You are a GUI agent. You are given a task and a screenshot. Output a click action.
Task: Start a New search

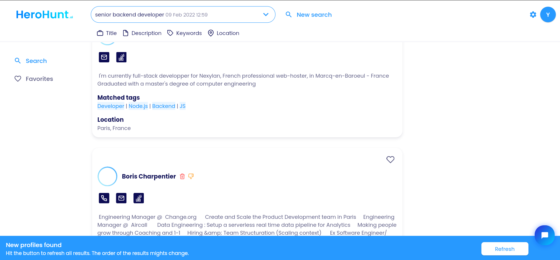coord(309,15)
